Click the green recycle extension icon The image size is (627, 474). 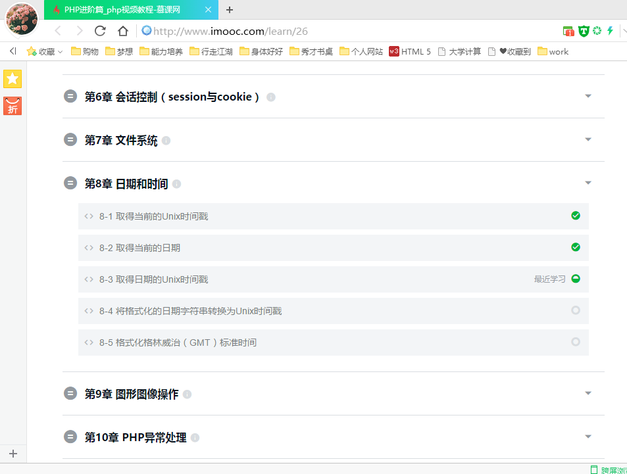tap(597, 31)
